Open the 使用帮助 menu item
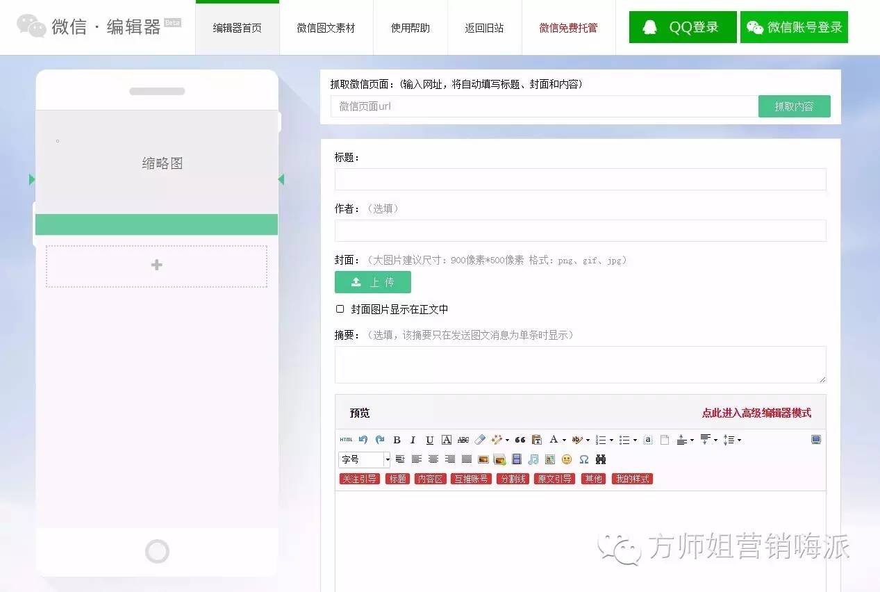This screenshot has width=880, height=592. [x=410, y=28]
